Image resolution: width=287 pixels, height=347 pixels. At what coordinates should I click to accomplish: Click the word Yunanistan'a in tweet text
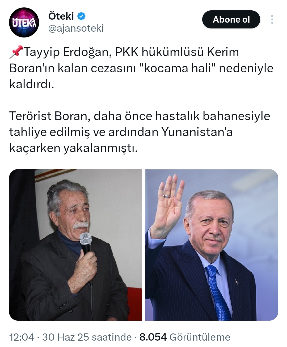[x=197, y=132]
